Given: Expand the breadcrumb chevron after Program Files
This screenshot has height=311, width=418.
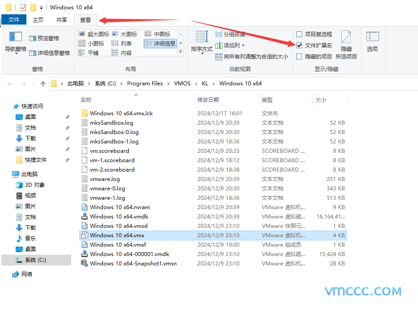Looking at the screenshot, I should (x=168, y=84).
